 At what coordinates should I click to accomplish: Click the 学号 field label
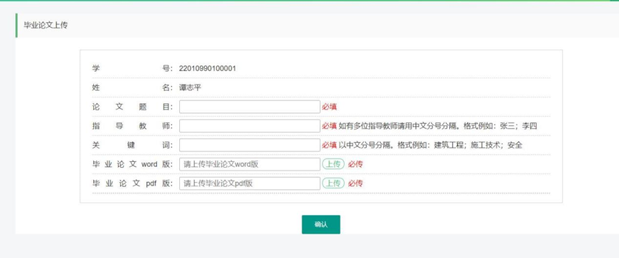133,68
